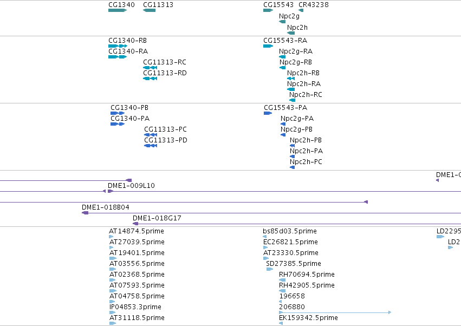Click transcript Npc2h-RA
This screenshot has height=326, width=461.
pyautogui.click(x=290, y=89)
